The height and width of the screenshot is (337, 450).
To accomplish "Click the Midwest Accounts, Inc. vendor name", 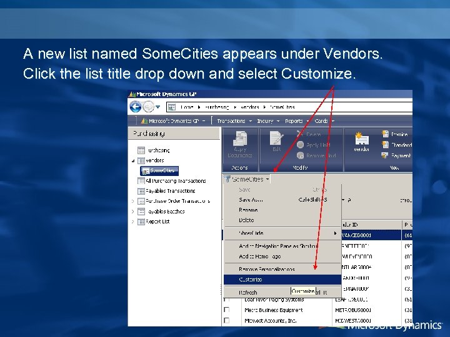I will click(271, 321).
